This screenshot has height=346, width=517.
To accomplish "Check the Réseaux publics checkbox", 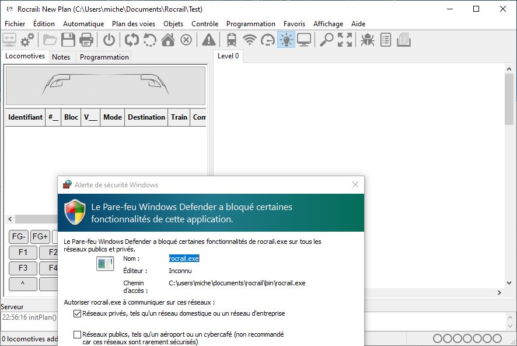I will 77,334.
